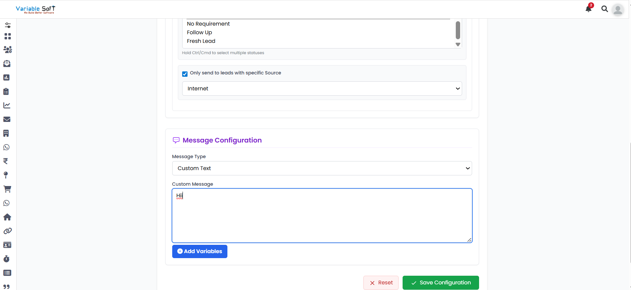Open the Message Type dropdown
This screenshot has width=631, height=290.
pos(322,168)
